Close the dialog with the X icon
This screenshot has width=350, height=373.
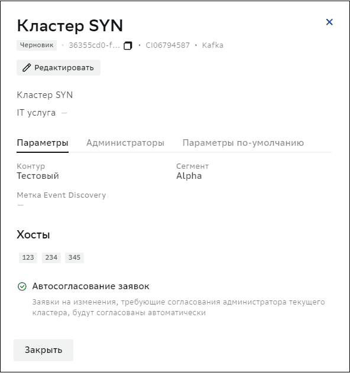click(329, 22)
